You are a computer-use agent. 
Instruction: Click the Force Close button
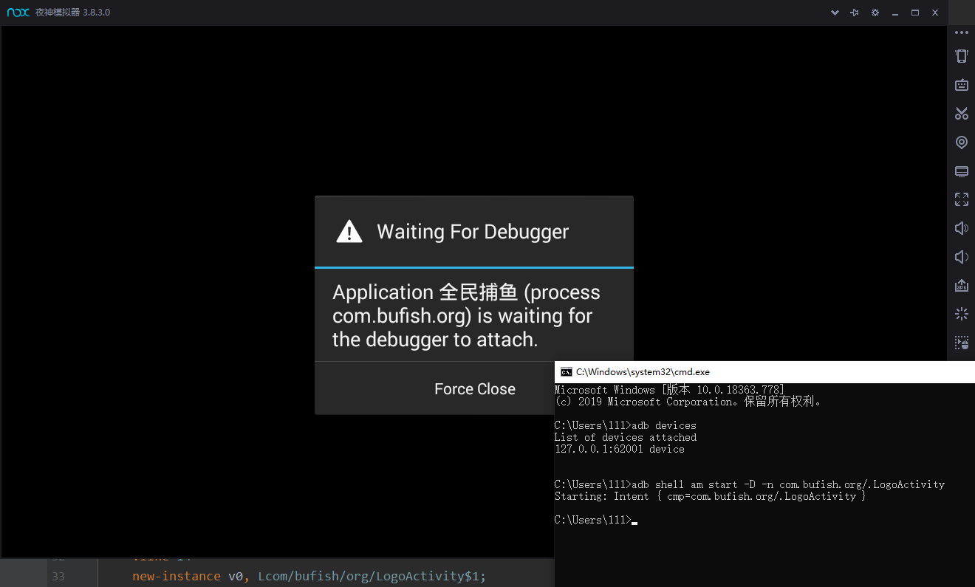tap(474, 389)
